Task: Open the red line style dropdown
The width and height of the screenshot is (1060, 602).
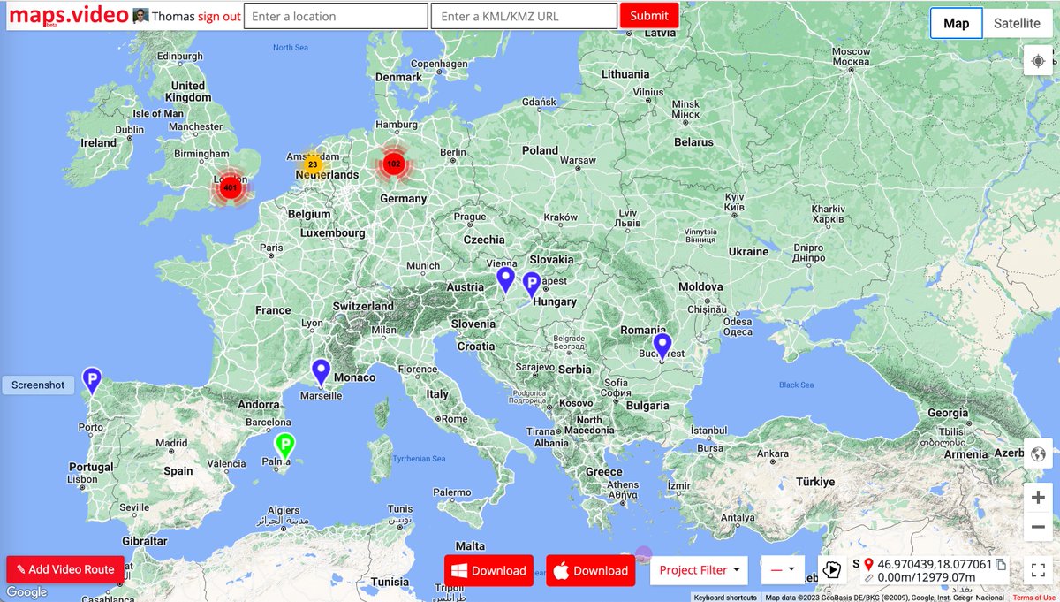Action: [783, 570]
